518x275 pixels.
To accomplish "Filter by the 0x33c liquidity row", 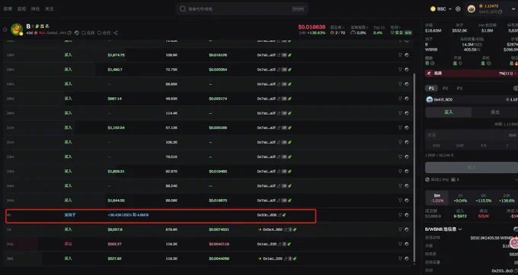I will (x=400, y=215).
